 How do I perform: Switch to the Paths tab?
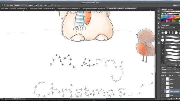tap(174, 67)
